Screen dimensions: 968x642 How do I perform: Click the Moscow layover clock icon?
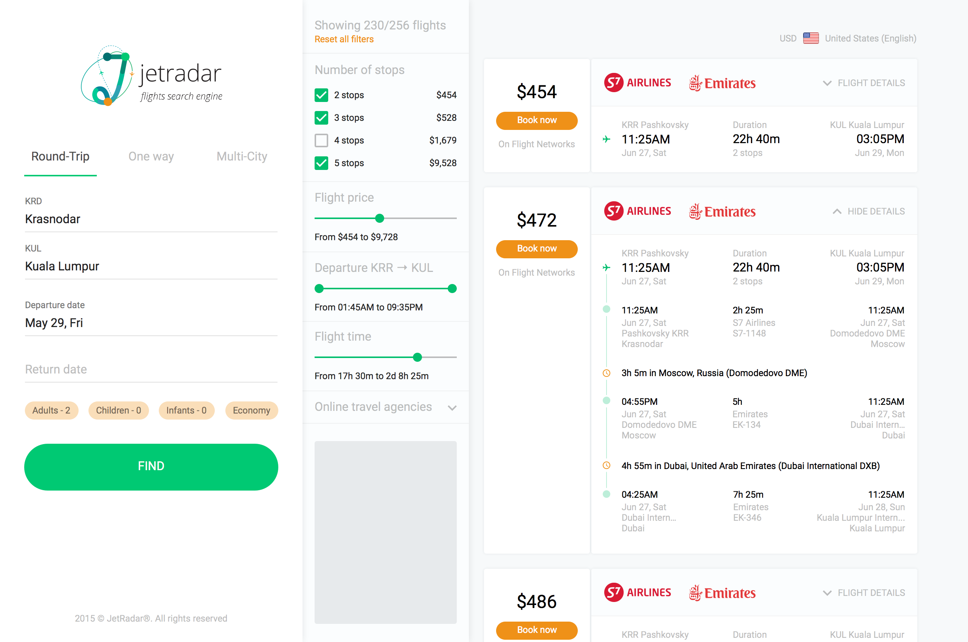pyautogui.click(x=607, y=373)
